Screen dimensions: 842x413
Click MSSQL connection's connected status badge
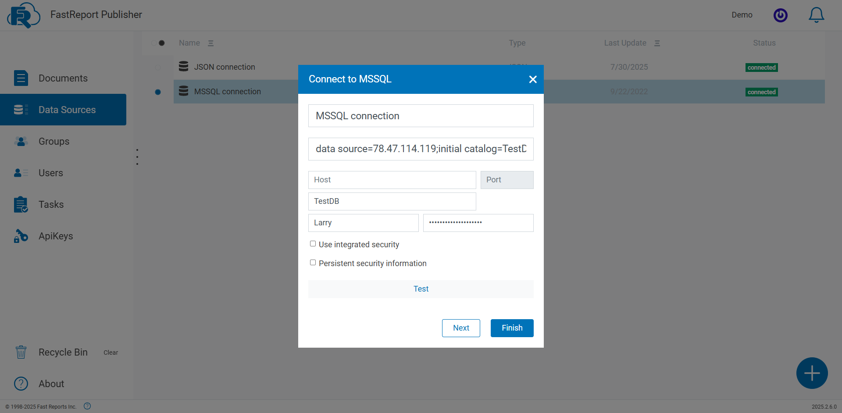pyautogui.click(x=762, y=92)
